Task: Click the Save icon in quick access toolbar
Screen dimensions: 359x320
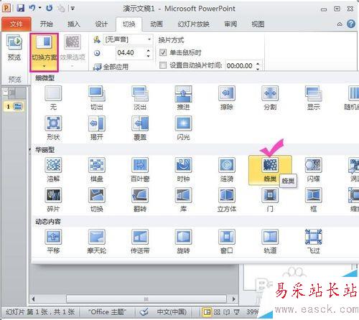Action: point(21,9)
